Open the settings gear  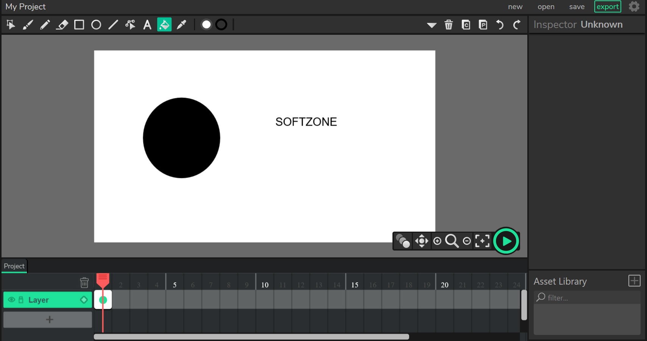634,6
